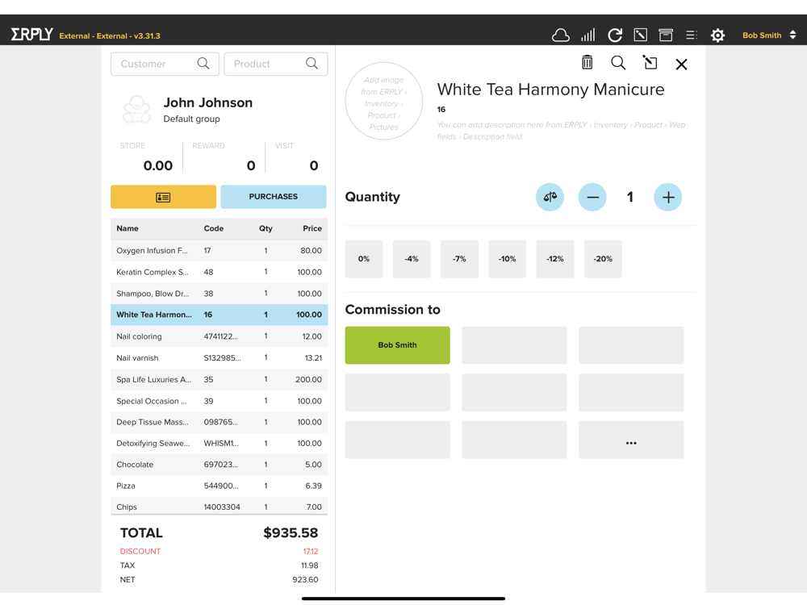807x605 pixels.
Task: Select the Chips row
Action: (220, 507)
